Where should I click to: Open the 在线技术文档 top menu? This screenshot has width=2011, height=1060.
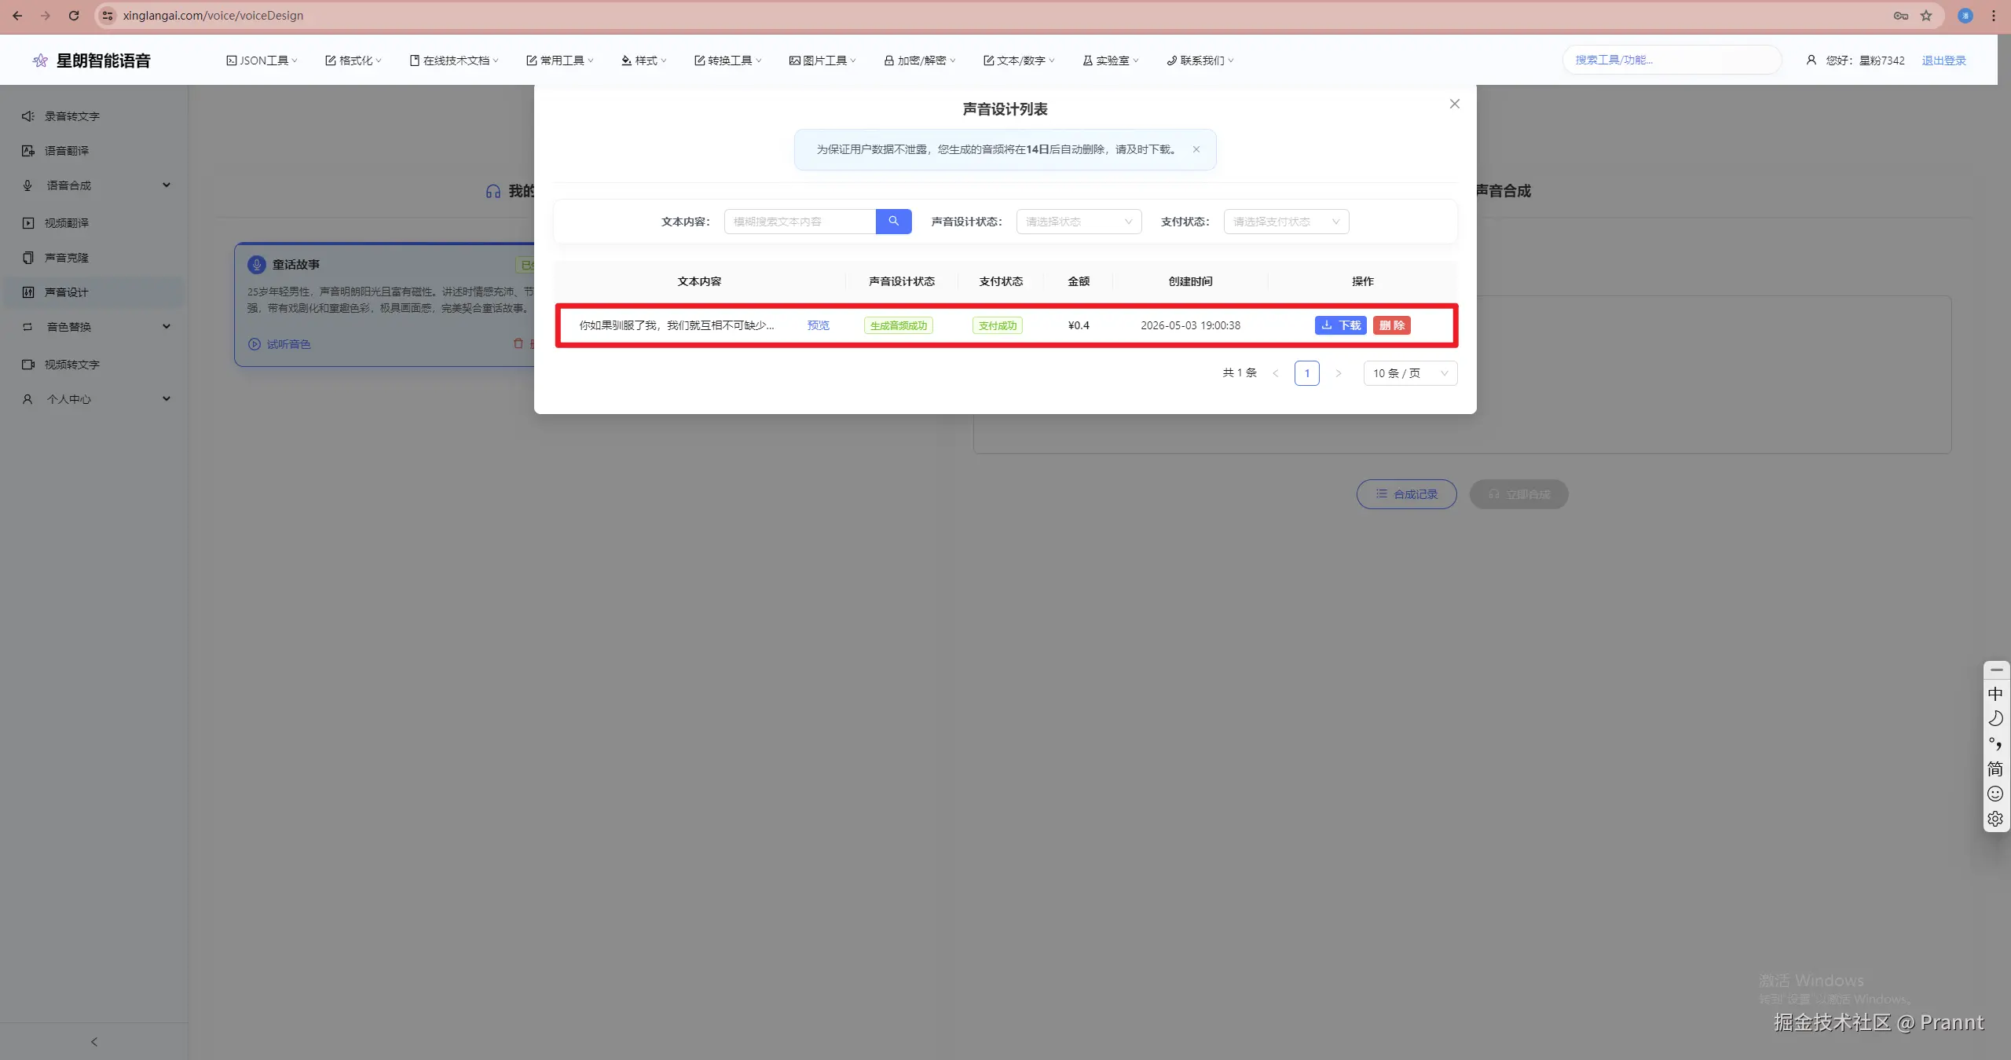[x=454, y=61]
